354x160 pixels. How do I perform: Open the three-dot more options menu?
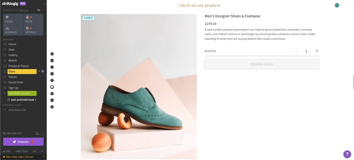point(42,151)
